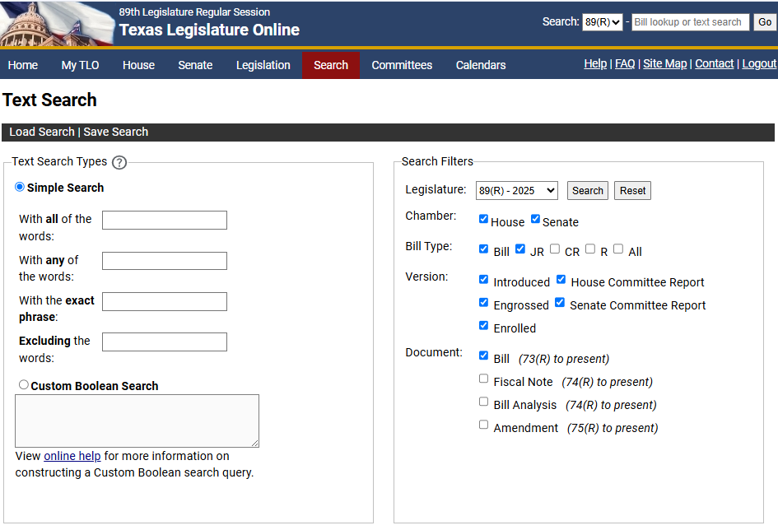
Task: Tick the Amendment document checkbox
Action: (484, 425)
